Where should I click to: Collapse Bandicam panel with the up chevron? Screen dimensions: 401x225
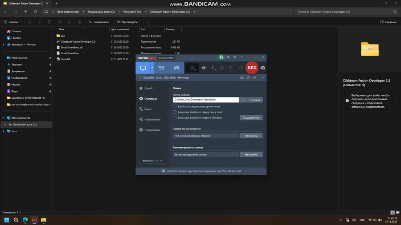point(263,77)
